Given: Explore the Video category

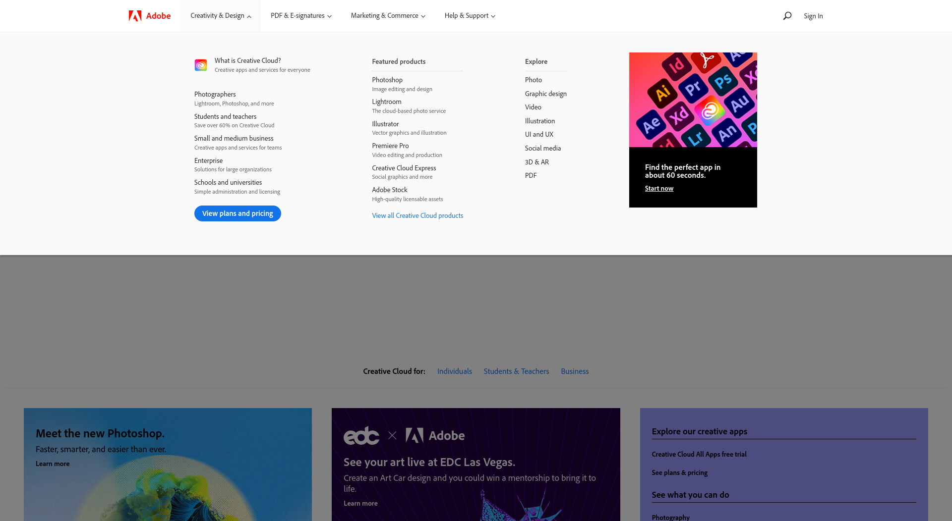Looking at the screenshot, I should [x=533, y=107].
